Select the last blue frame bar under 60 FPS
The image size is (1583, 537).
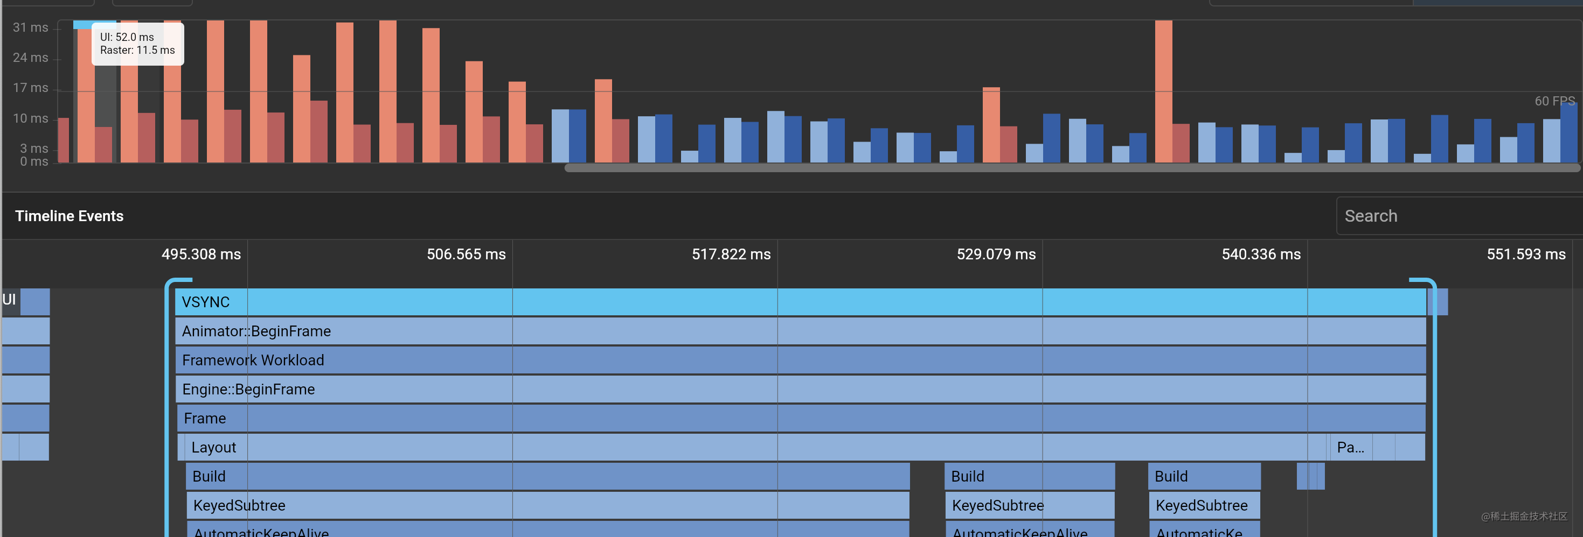point(1568,132)
